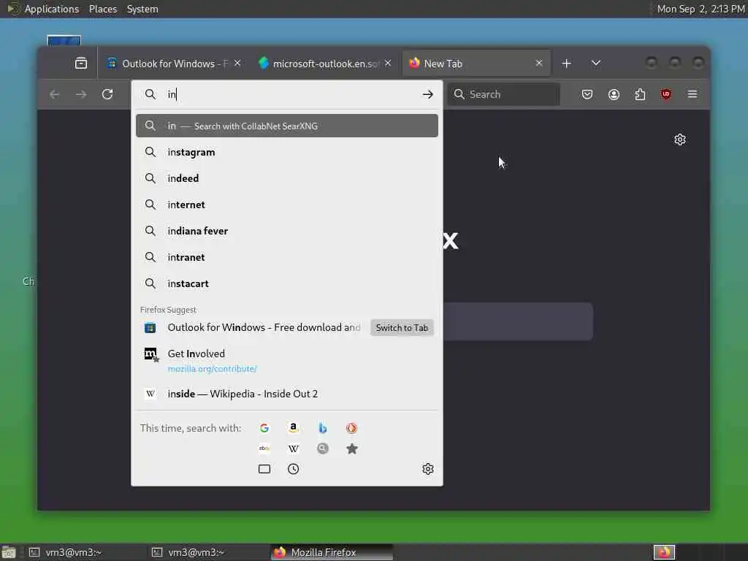Screen dimensions: 748x561
Task: Search this time with eBay
Action: pyautogui.click(x=264, y=449)
